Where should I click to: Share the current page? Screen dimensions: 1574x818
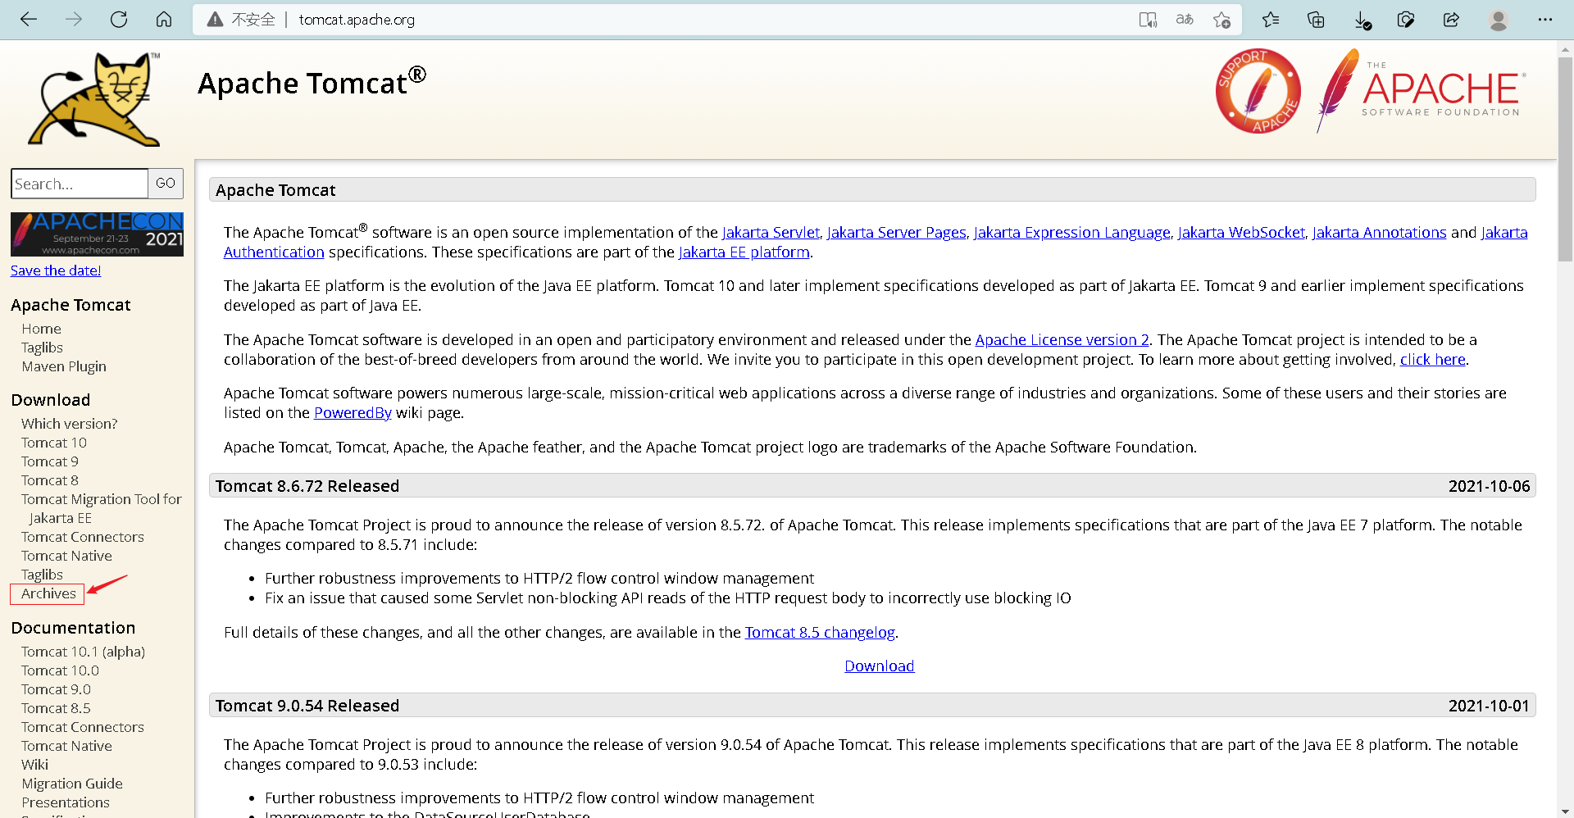[1451, 20]
